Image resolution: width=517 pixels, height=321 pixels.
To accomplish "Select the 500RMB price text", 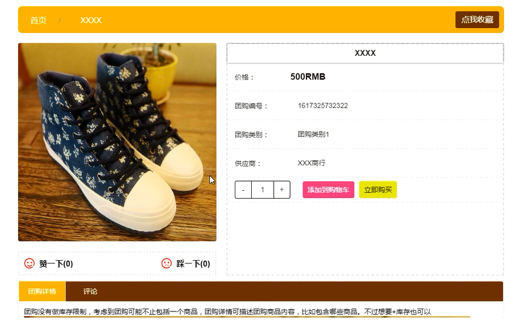I will coord(308,77).
